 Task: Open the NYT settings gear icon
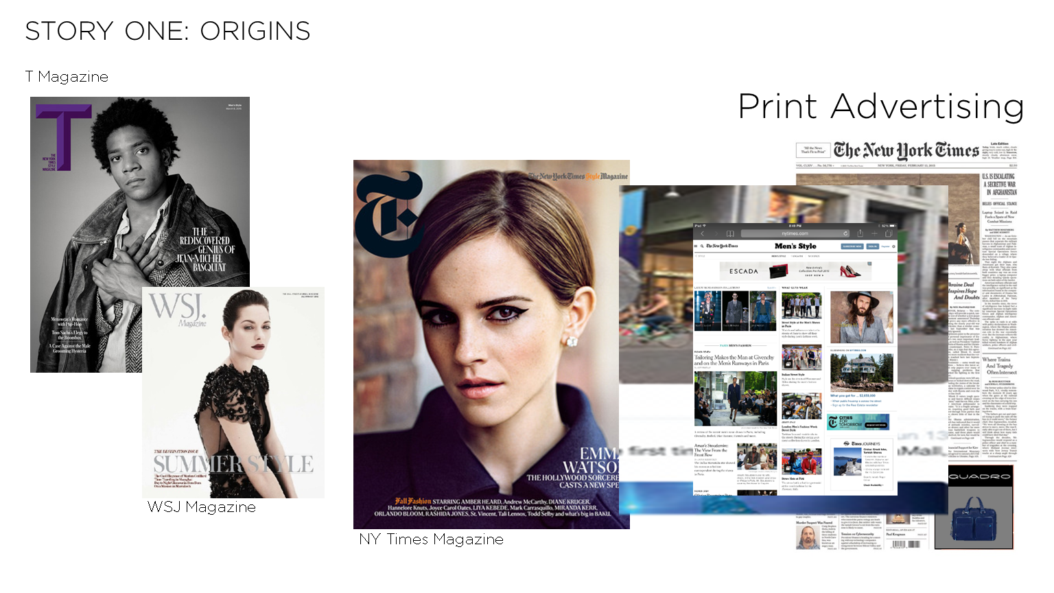(893, 246)
